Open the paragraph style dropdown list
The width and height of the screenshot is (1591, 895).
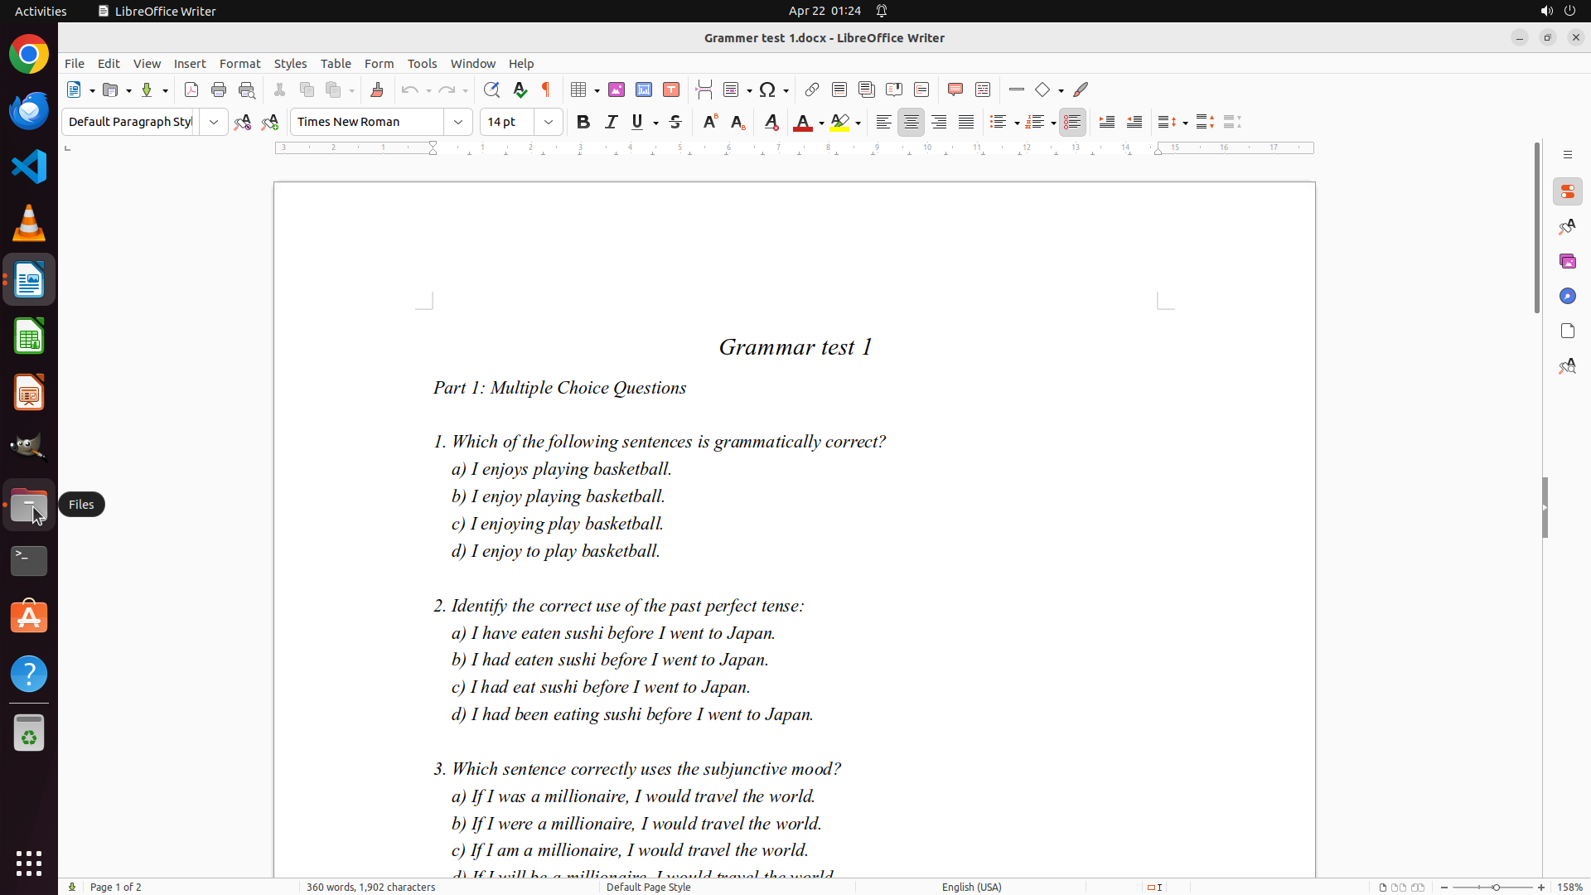(214, 122)
